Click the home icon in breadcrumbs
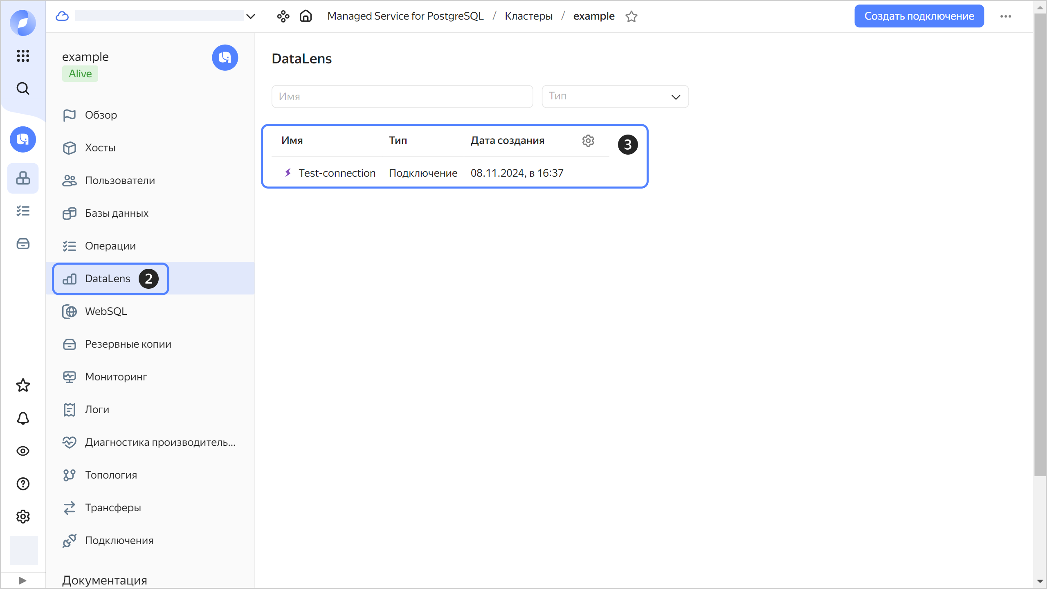The image size is (1047, 589). (306, 16)
